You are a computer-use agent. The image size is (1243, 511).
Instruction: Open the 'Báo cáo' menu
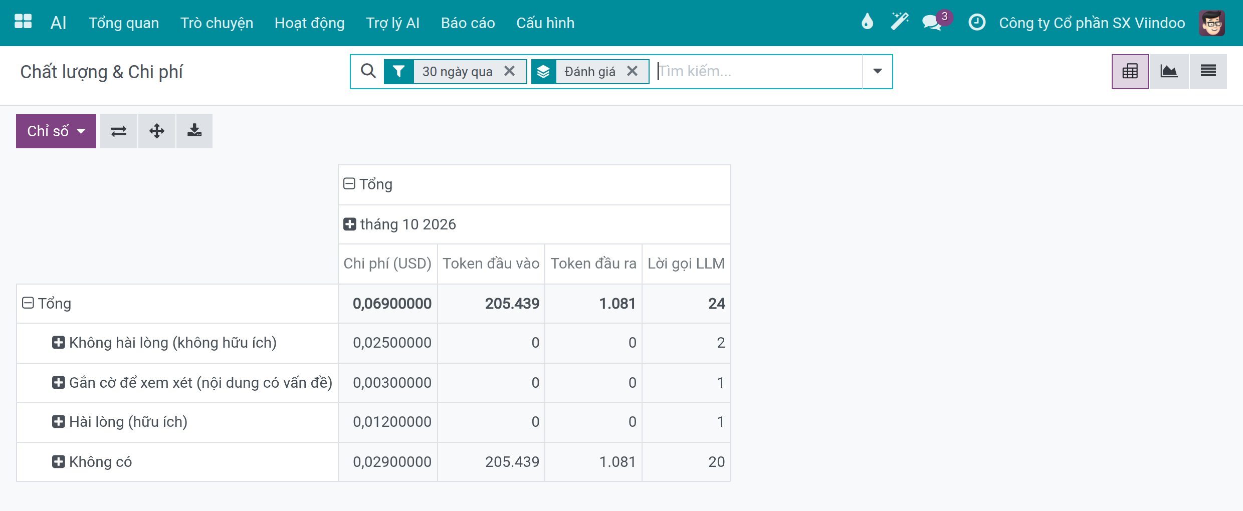click(x=468, y=23)
